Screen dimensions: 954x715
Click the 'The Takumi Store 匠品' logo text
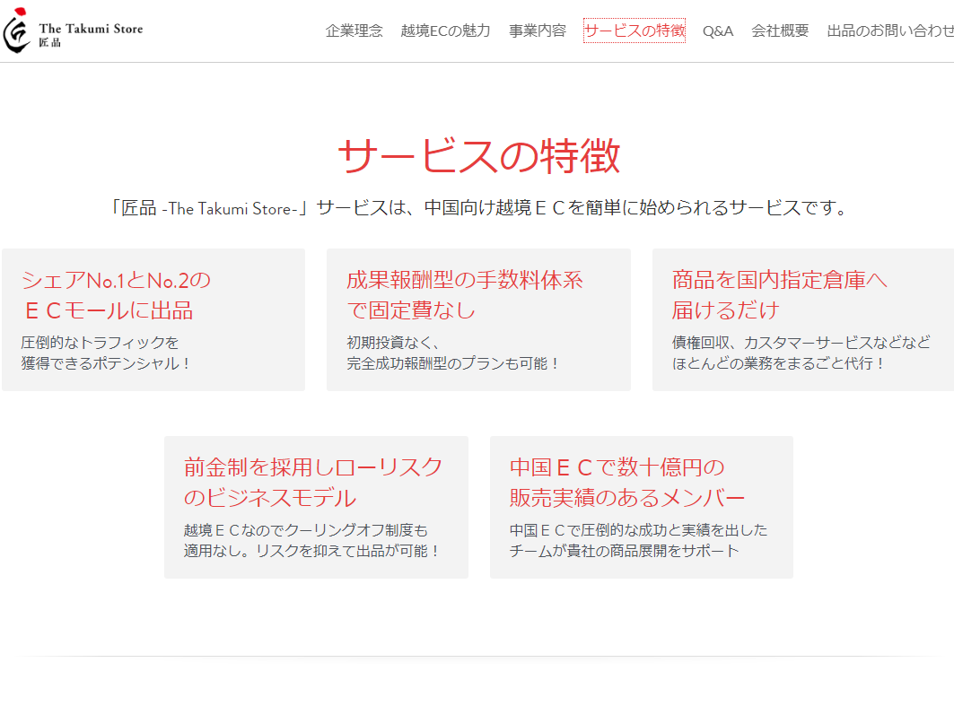click(88, 32)
